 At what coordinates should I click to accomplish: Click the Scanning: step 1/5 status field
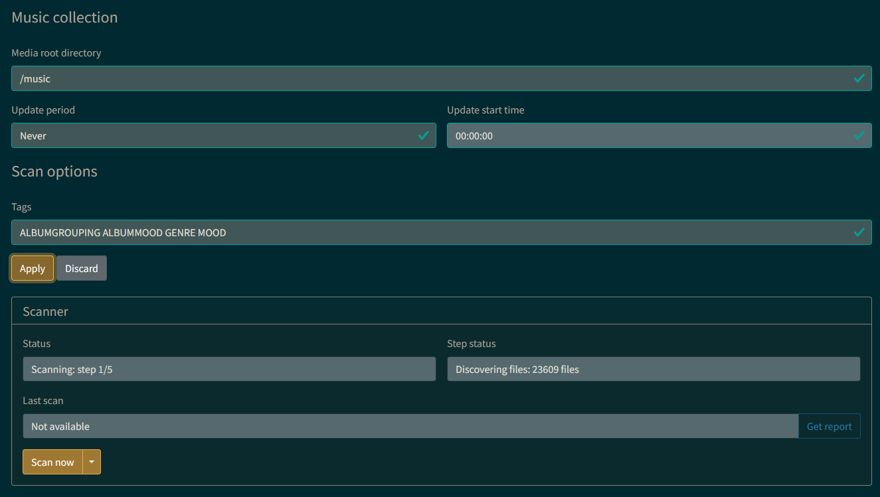pos(229,370)
